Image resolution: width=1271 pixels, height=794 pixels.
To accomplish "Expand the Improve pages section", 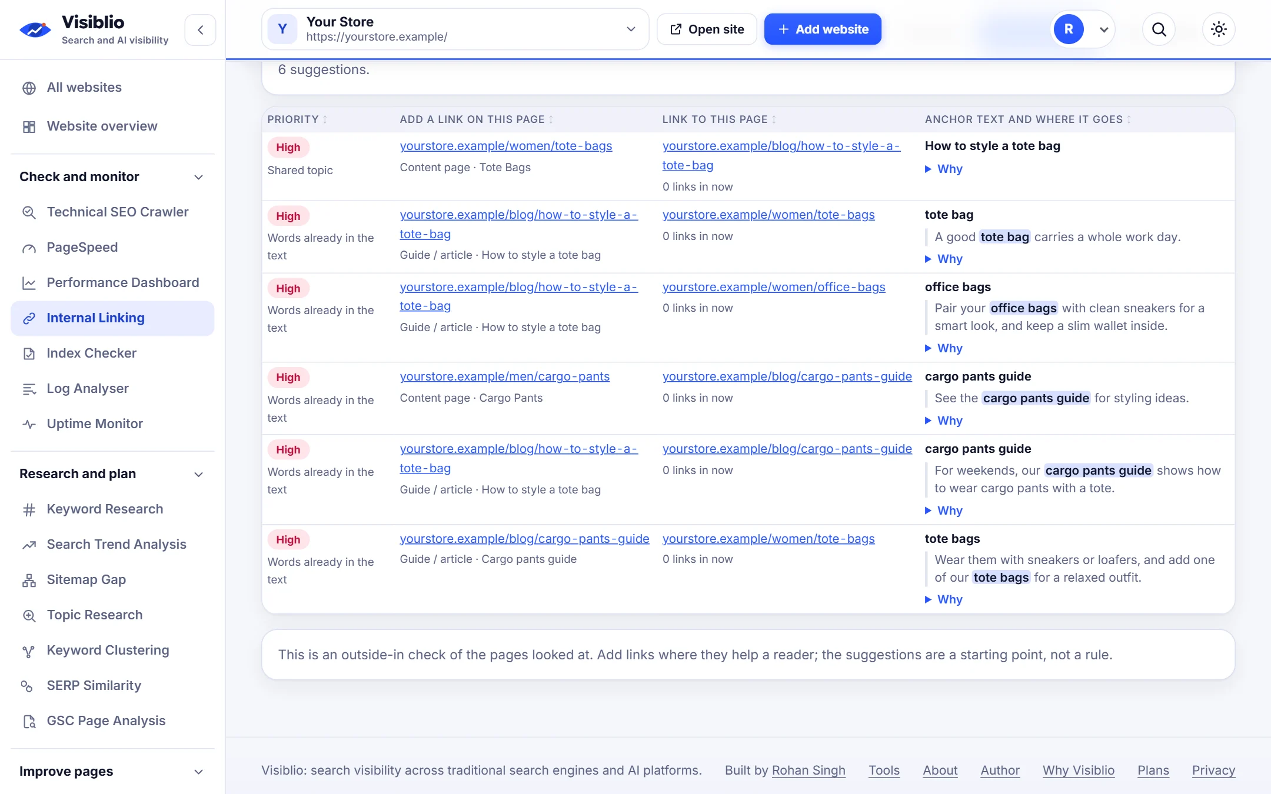I will [x=112, y=772].
